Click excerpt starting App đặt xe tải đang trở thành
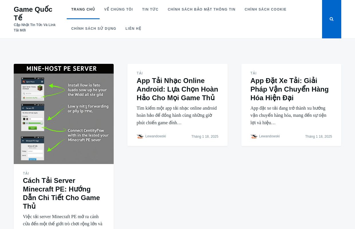The height and width of the screenshot is (229, 355). (x=288, y=115)
